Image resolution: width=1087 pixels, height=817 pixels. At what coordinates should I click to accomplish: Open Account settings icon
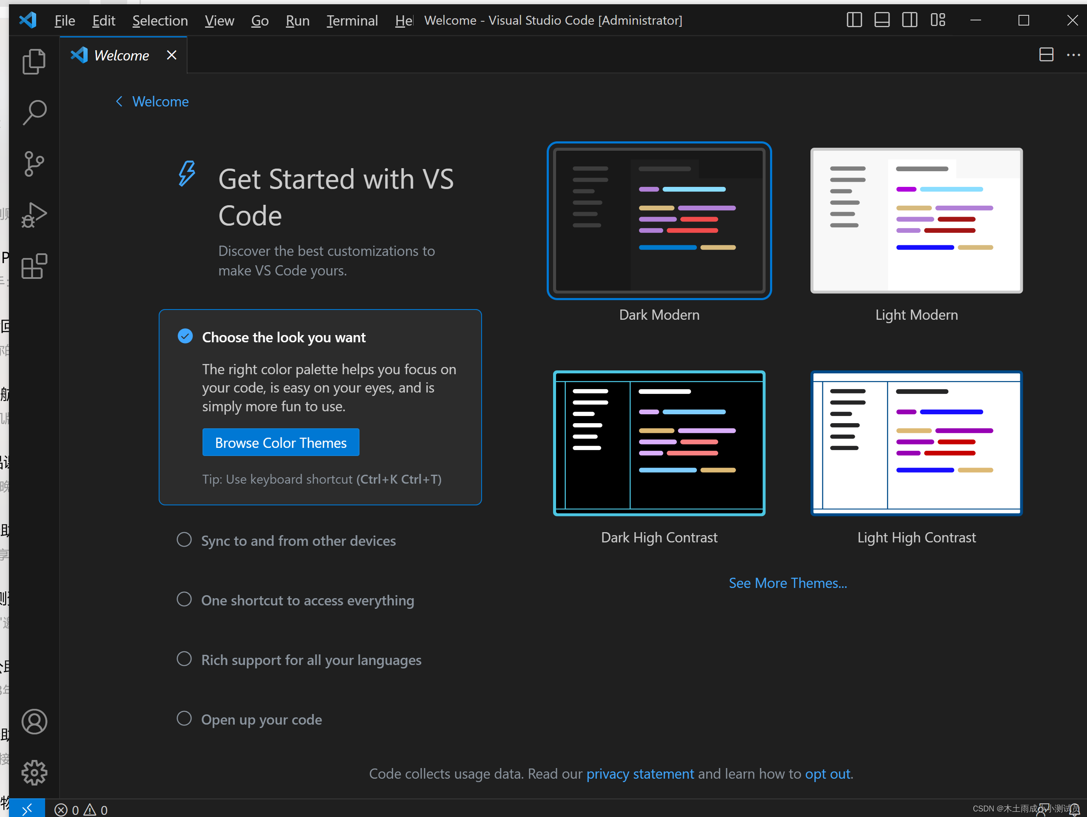[x=34, y=721]
